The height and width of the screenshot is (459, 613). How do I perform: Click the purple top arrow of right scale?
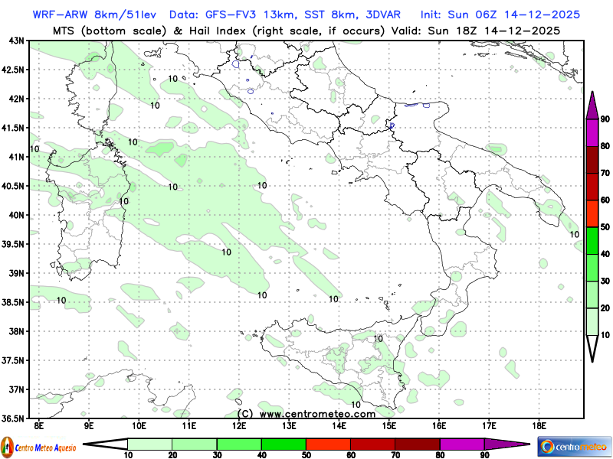[x=592, y=105]
